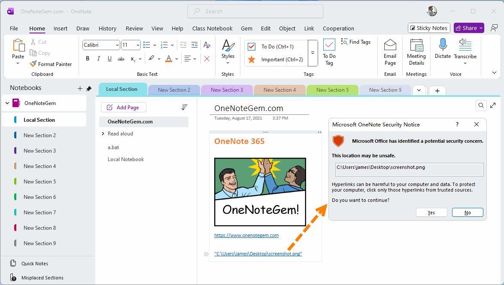Select the Find Tags tool

point(356,42)
